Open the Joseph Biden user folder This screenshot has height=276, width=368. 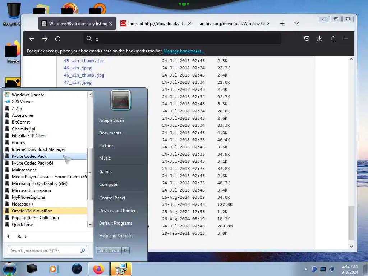[x=111, y=120]
